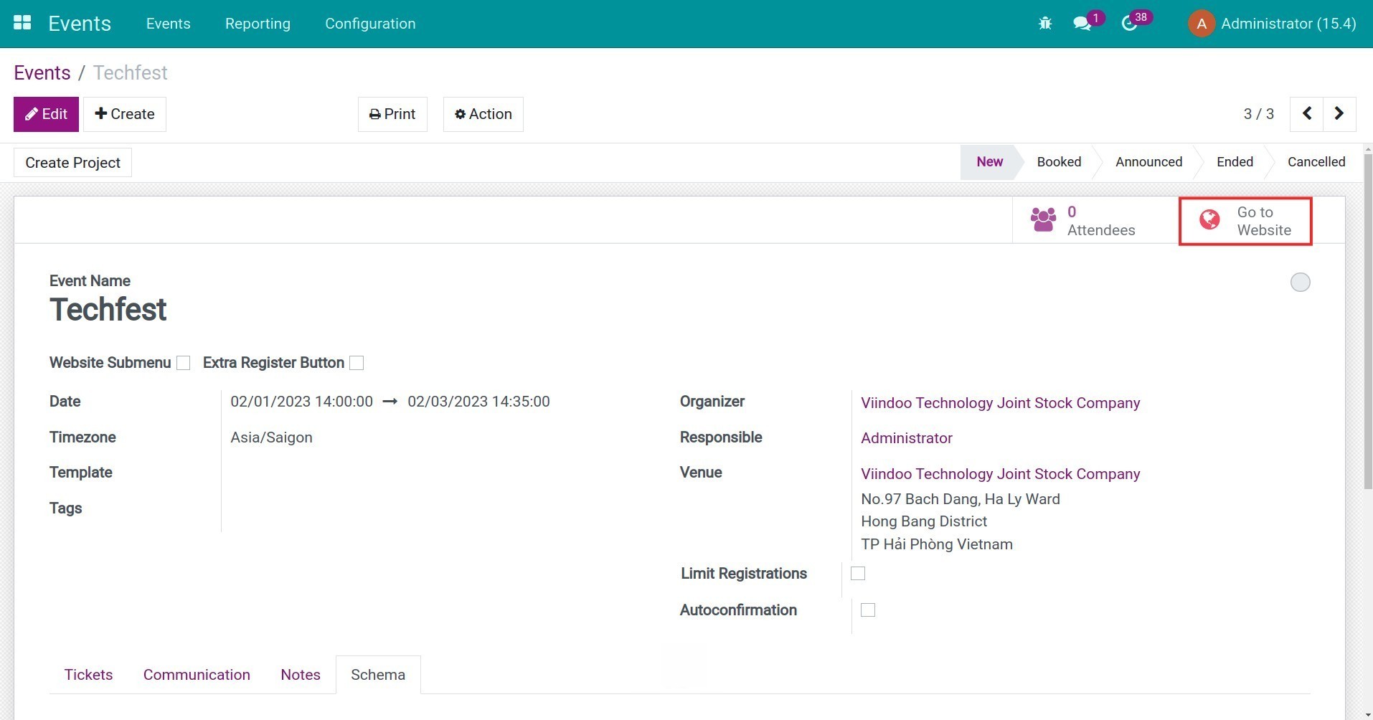Click the Create Project button

[72, 162]
